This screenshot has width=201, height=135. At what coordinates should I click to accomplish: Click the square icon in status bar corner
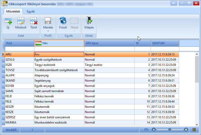click(x=194, y=130)
